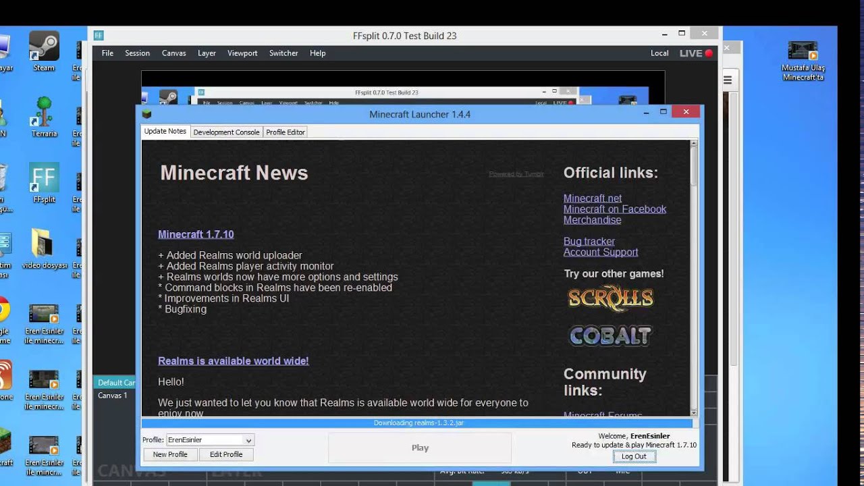Open the video dosyası folder

coord(44,248)
